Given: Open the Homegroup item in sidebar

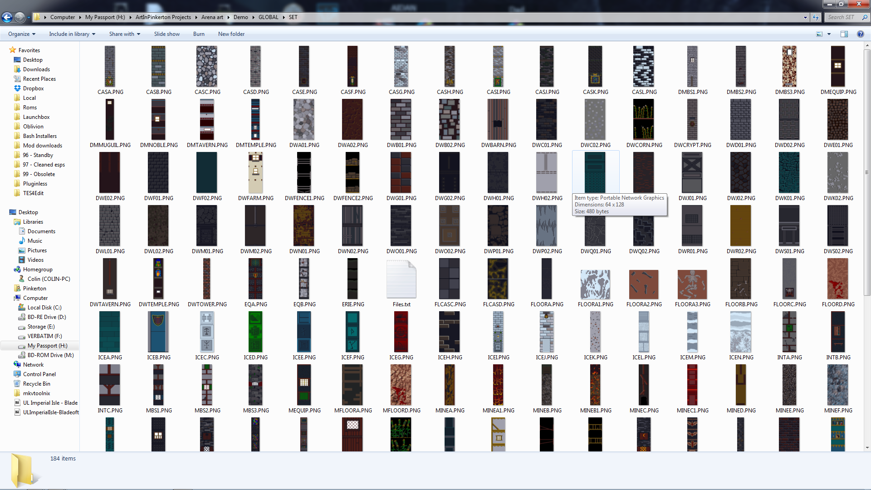Looking at the screenshot, I should pyautogui.click(x=38, y=269).
